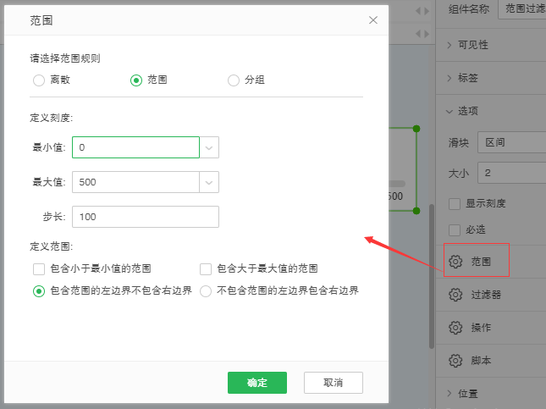This screenshot has width=546, height=409.
Task: Click the gear icon beside 过滤器
Action: pos(455,295)
